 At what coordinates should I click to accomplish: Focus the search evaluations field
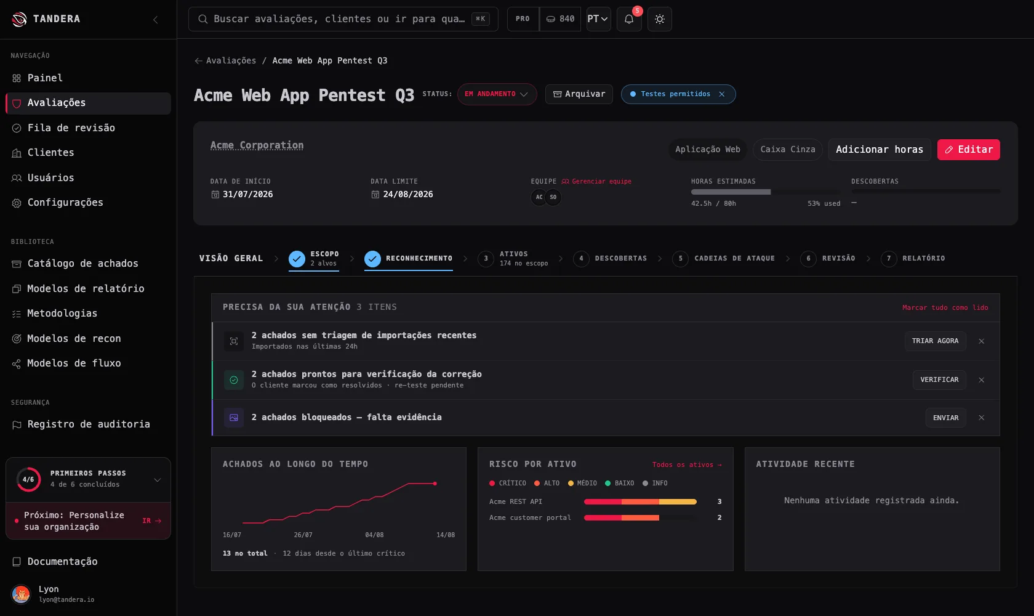pos(343,19)
